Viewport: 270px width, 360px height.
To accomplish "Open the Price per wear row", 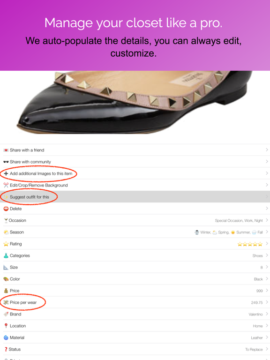I will (x=135, y=302).
